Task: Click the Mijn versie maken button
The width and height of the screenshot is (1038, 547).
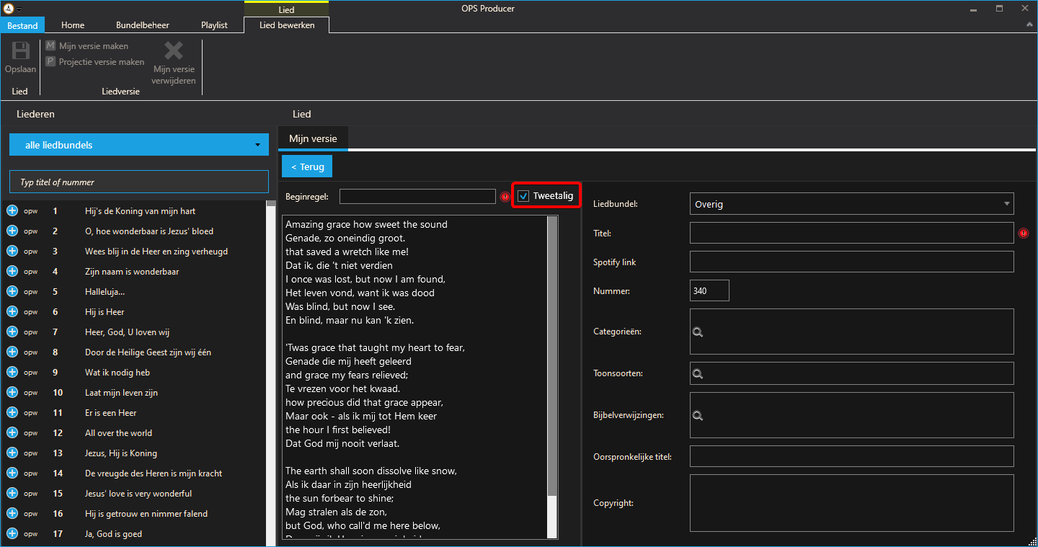Action: pos(86,46)
